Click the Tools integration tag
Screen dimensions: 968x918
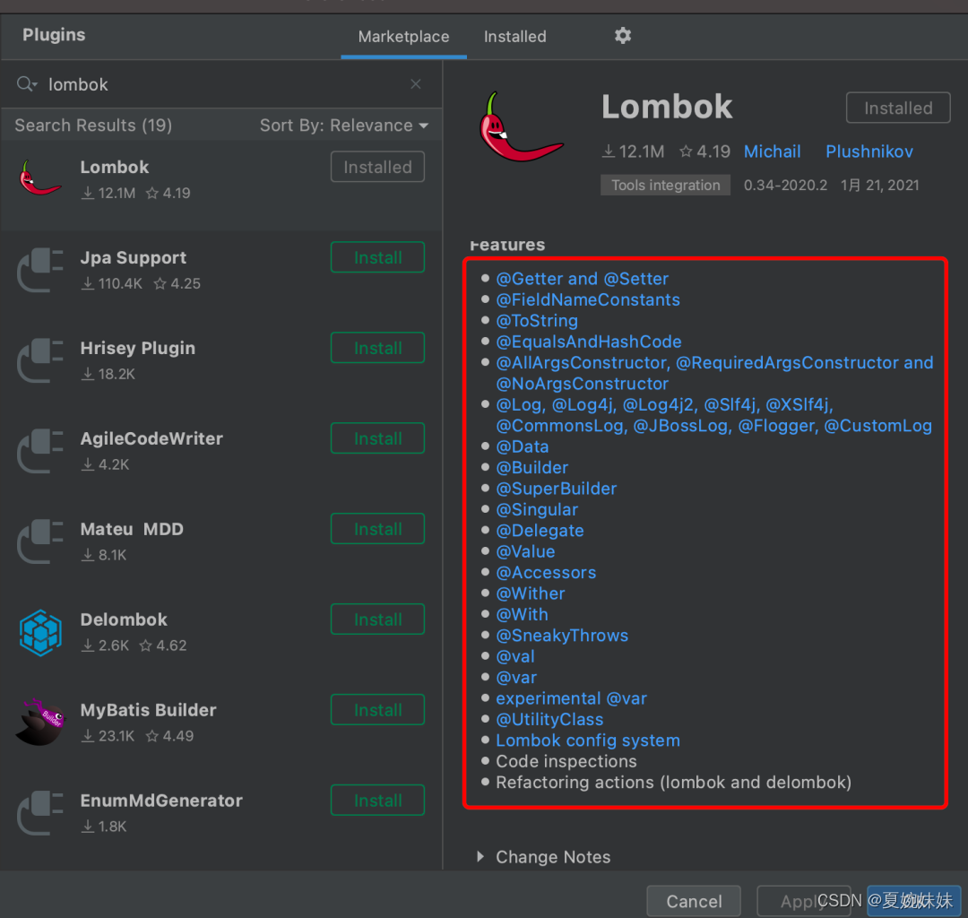coord(665,186)
